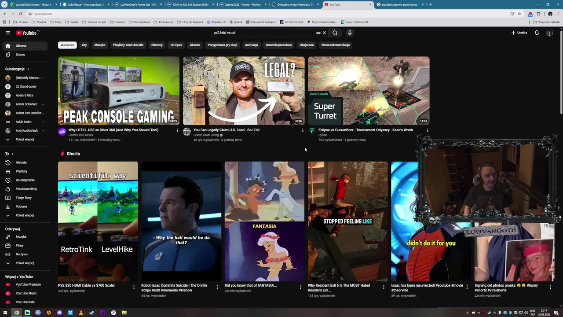Select the Wszystko filter chip
The height and width of the screenshot is (317, 563).
pyautogui.click(x=67, y=45)
